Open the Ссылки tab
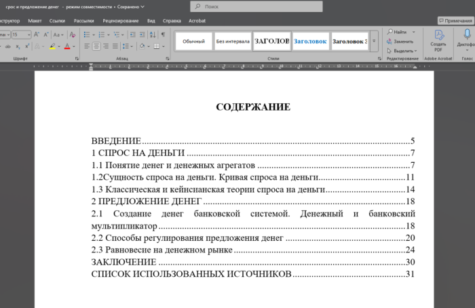 pos(57,20)
